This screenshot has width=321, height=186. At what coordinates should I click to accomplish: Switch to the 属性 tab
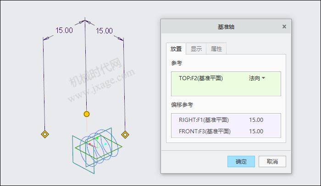pos(216,49)
